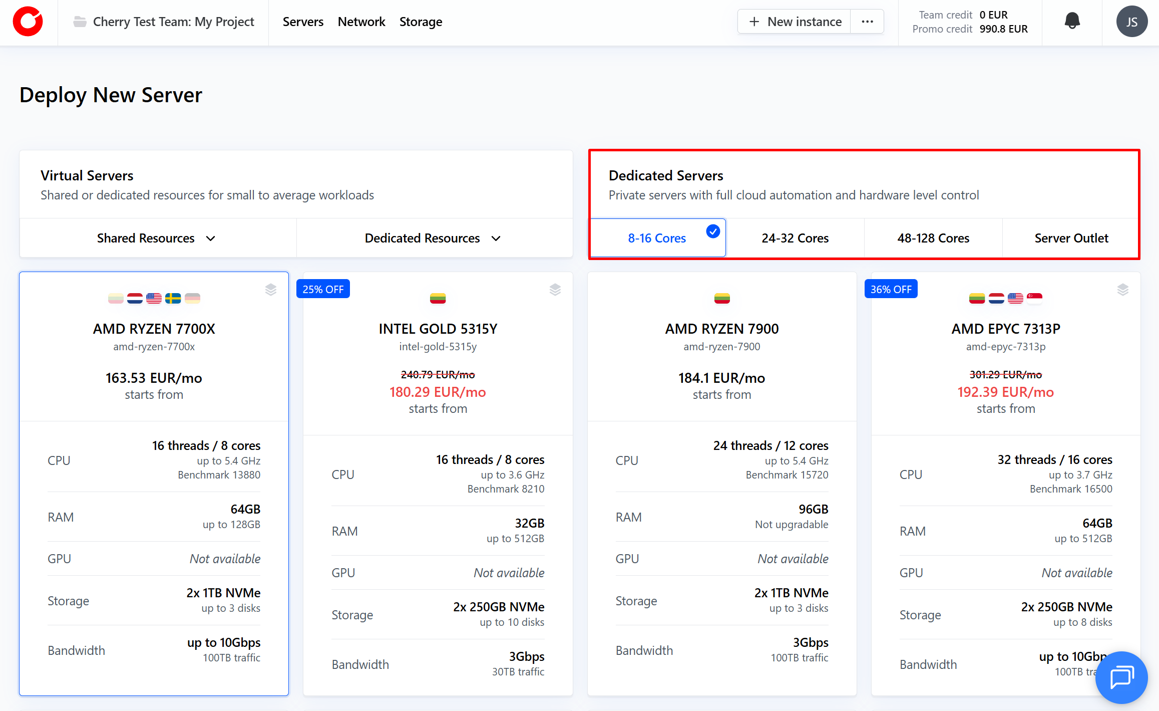Click the stack icon on the Intel Gold 5315Y card
This screenshot has width=1159, height=711.
coord(555,290)
